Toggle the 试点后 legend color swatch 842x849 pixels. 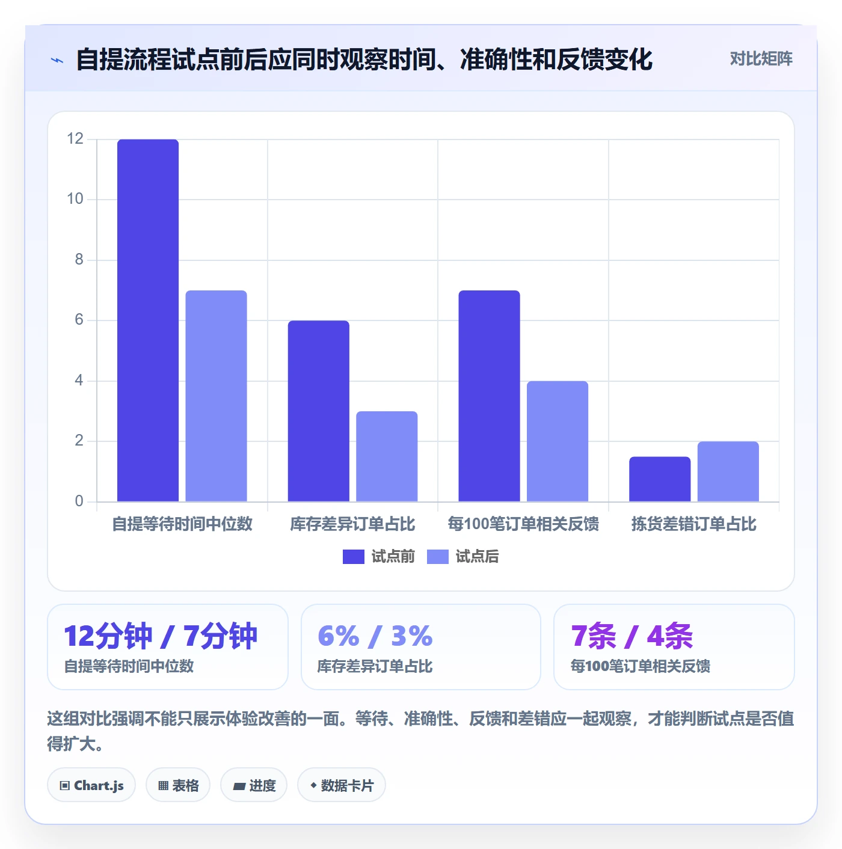tap(438, 557)
